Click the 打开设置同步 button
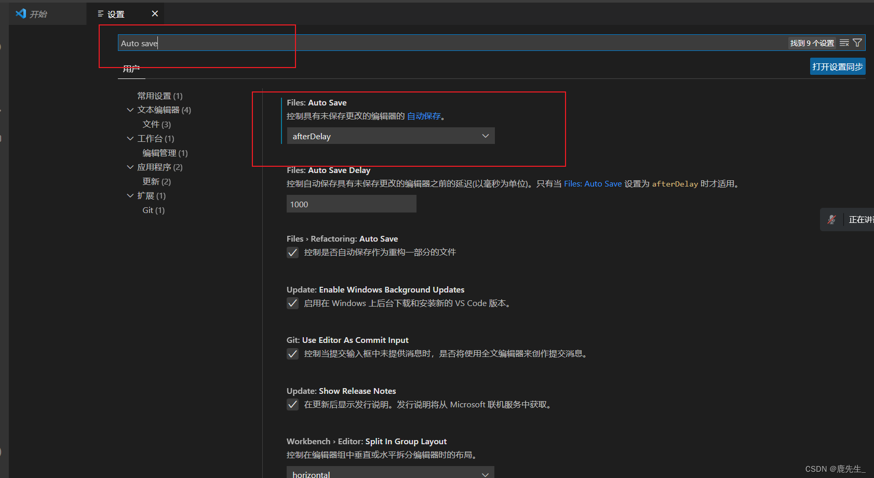The width and height of the screenshot is (874, 478). click(837, 67)
